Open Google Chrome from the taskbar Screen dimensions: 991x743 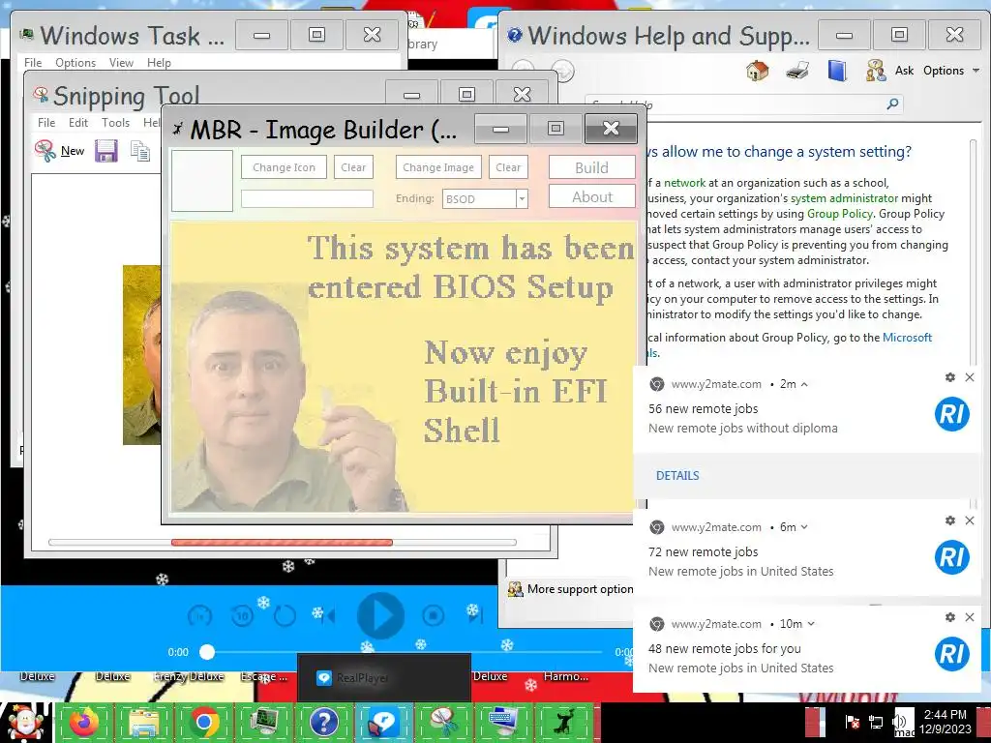[204, 722]
